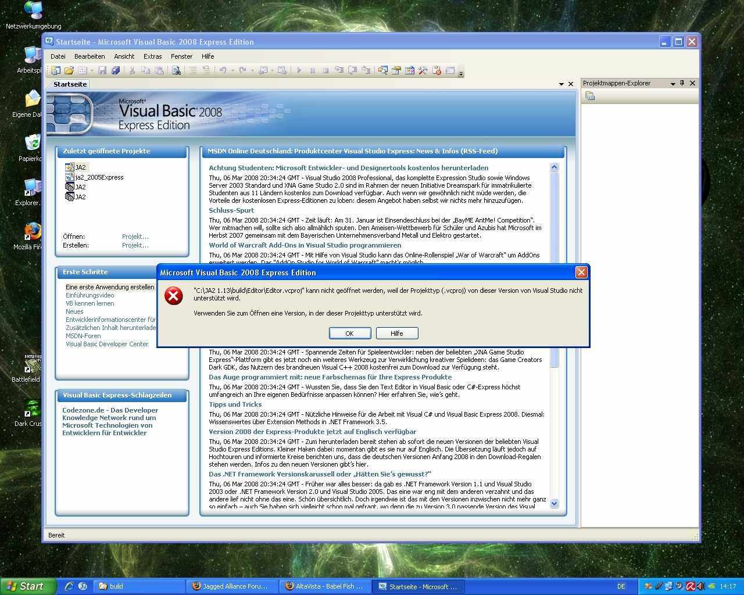Click the RSS feed scrollbar down arrow
The width and height of the screenshot is (744, 595).
click(x=554, y=503)
